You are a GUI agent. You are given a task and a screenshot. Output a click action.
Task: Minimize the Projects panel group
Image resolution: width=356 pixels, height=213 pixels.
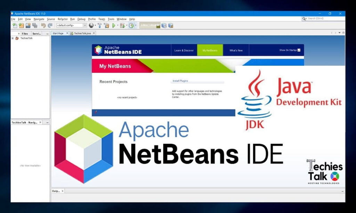click(47, 34)
